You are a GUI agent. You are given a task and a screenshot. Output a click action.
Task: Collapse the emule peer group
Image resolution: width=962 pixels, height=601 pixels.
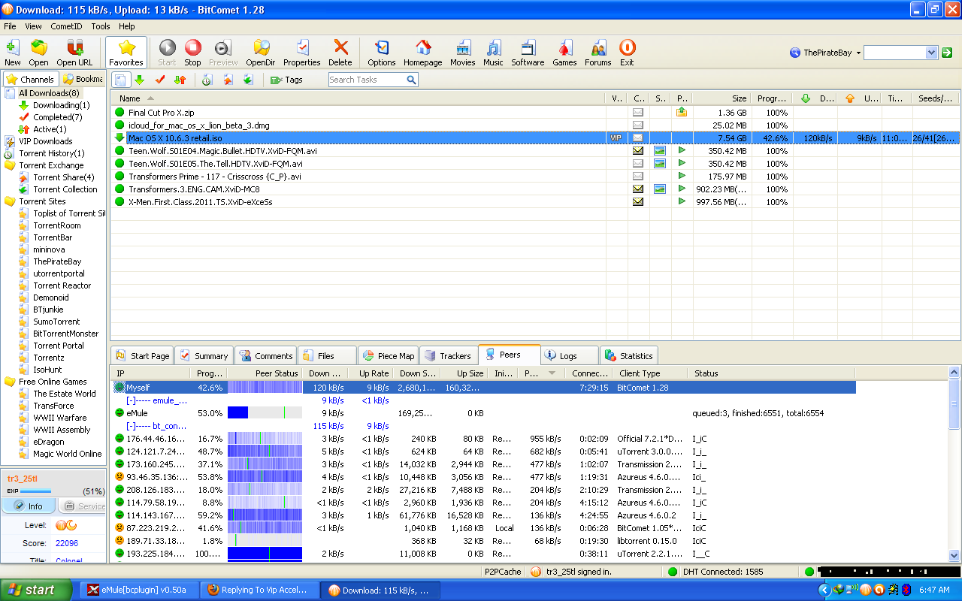pos(130,400)
